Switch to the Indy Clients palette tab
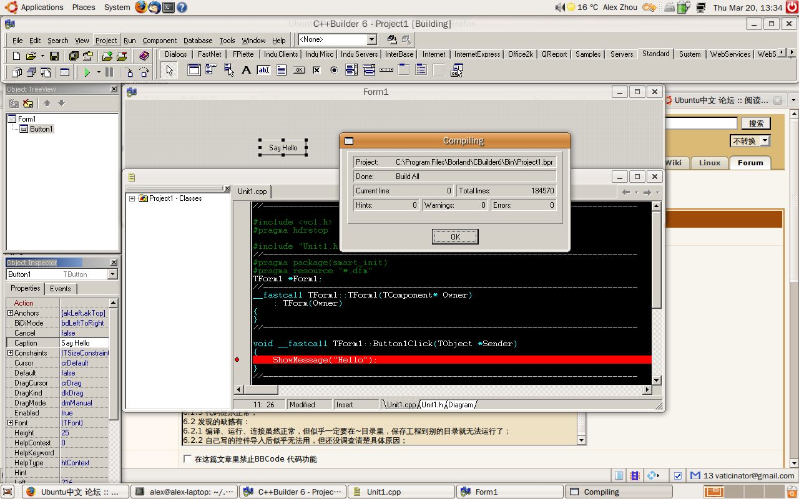 coord(280,54)
